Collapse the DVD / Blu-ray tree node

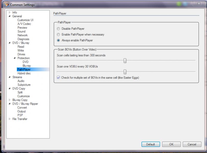9,43
